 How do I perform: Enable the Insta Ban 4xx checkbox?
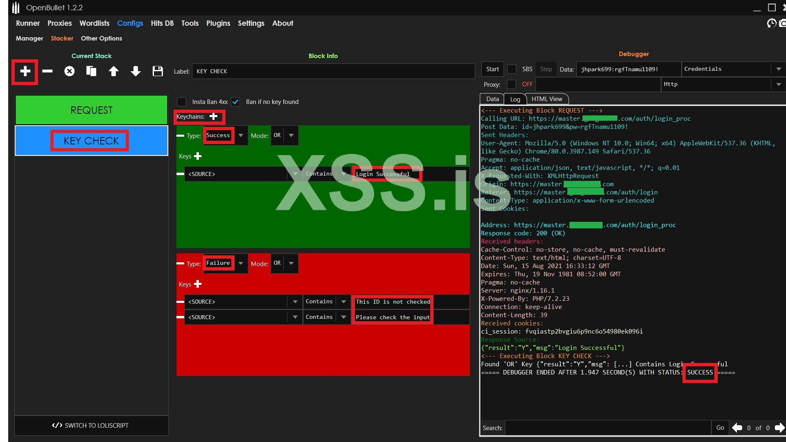(x=182, y=102)
